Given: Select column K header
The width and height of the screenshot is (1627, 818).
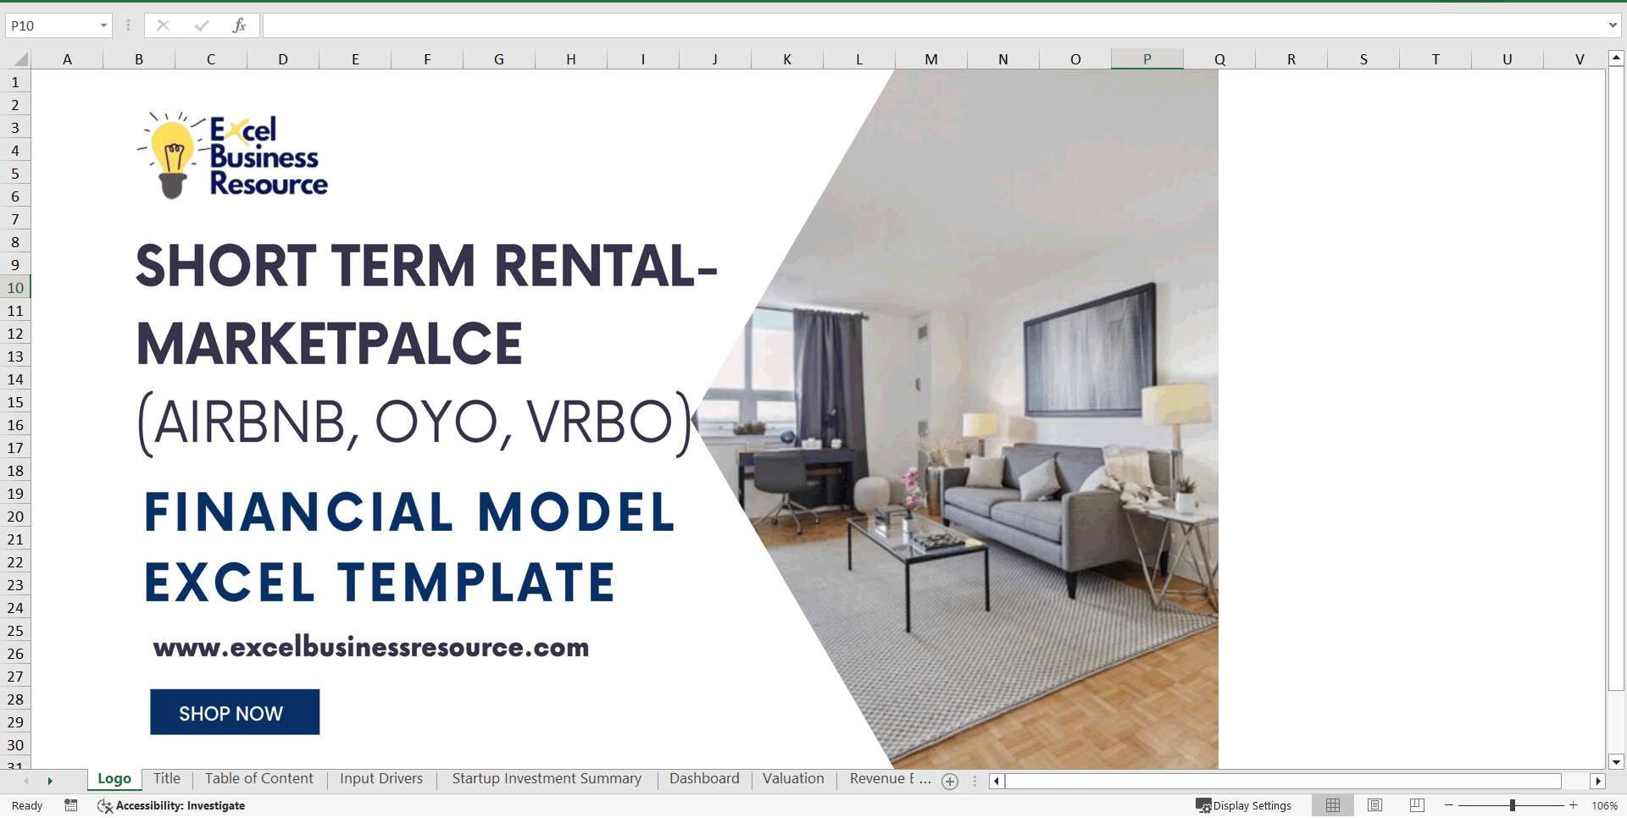Looking at the screenshot, I should point(787,59).
